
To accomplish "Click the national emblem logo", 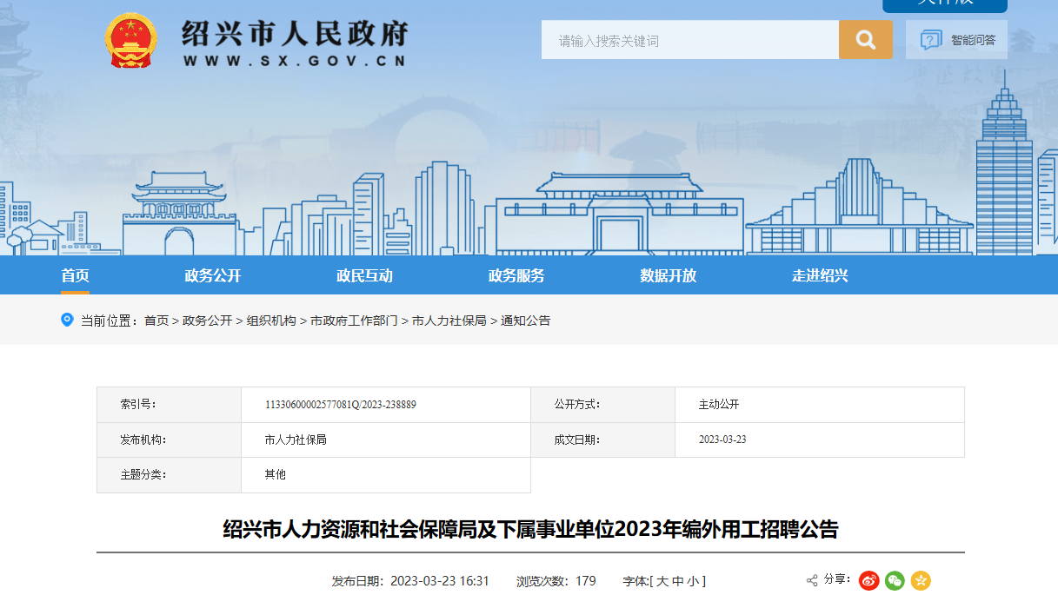I will [x=130, y=40].
